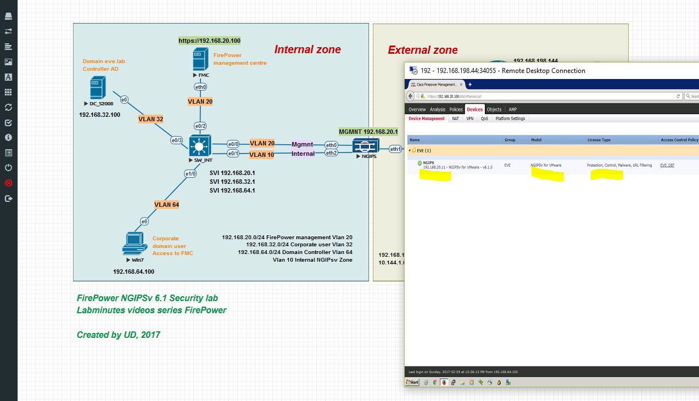The width and height of the screenshot is (699, 401).
Task: Click the logout icon in the sidebar
Action: click(x=8, y=199)
